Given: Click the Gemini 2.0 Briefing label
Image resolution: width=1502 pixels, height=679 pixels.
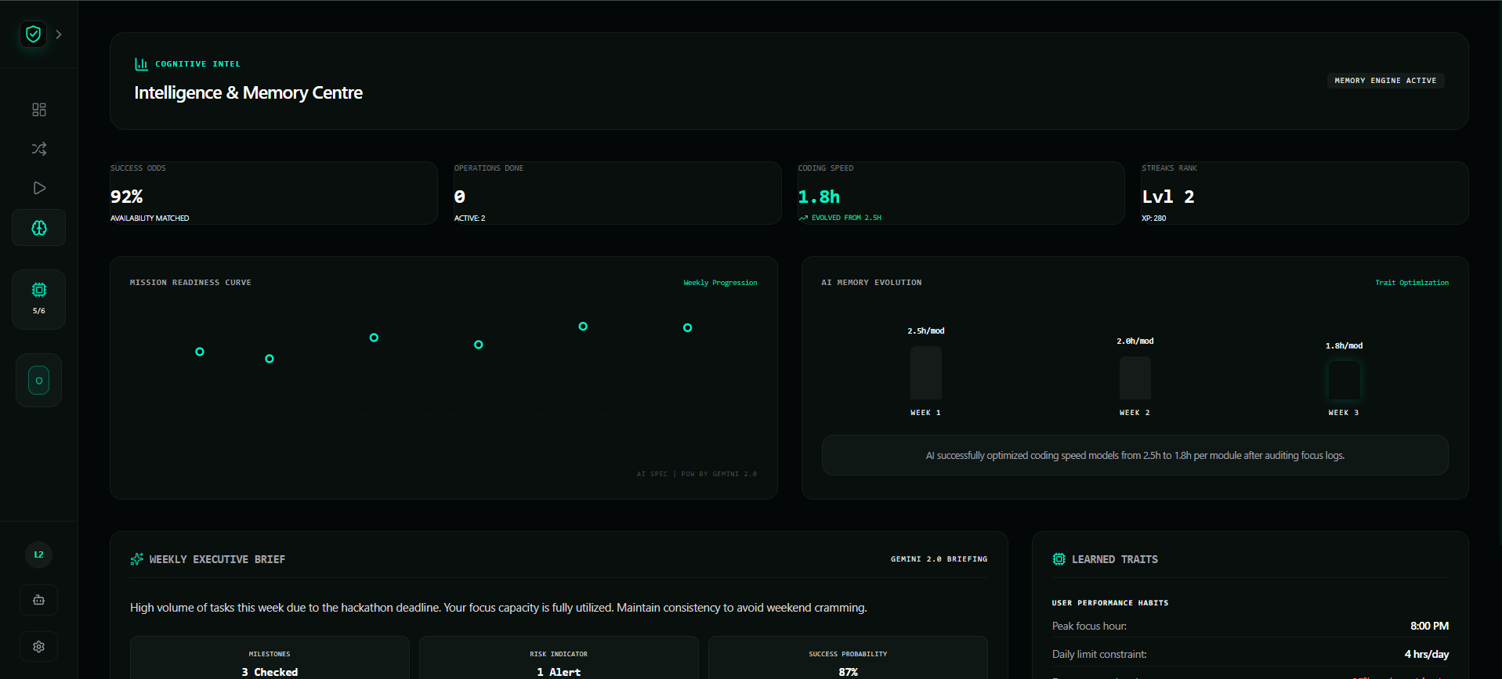Looking at the screenshot, I should pos(939,559).
